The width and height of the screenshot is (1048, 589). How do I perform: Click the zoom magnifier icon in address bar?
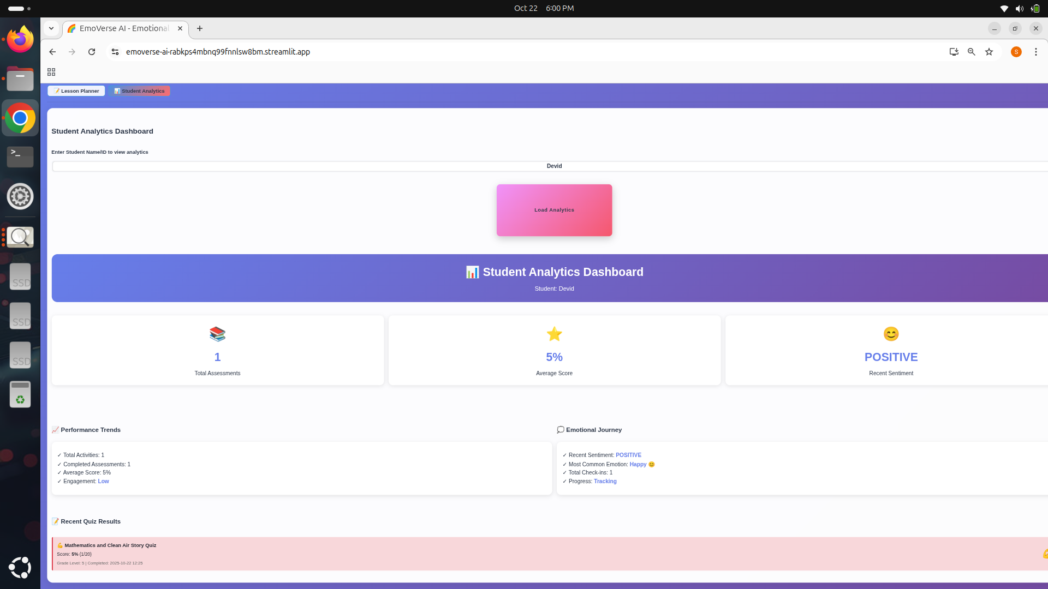pos(972,52)
